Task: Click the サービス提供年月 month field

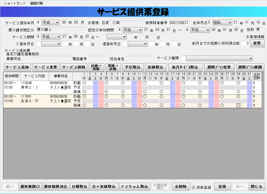Action: coord(76,22)
